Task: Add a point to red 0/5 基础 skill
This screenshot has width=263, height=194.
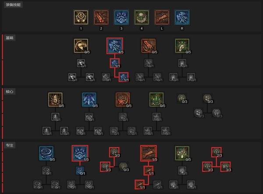Action: (x=149, y=46)
